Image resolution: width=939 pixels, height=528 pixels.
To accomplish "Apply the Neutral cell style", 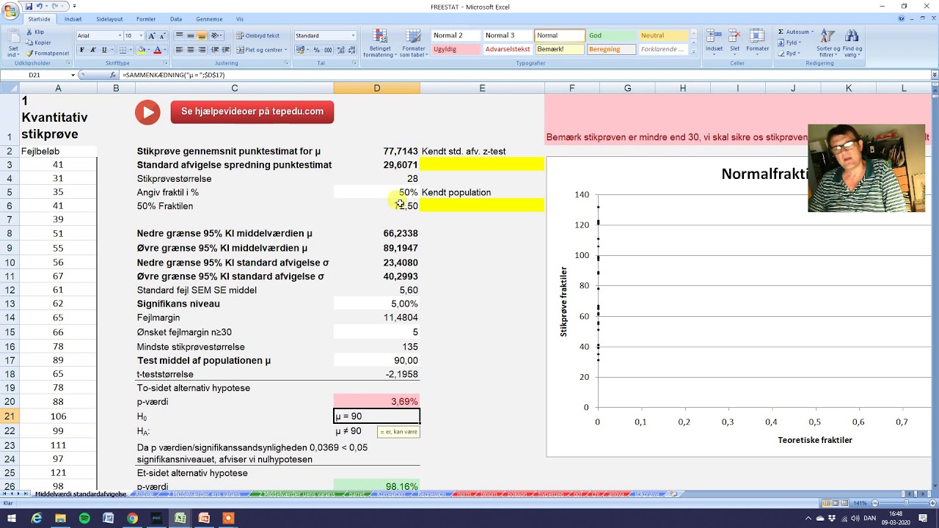I will pyautogui.click(x=664, y=35).
